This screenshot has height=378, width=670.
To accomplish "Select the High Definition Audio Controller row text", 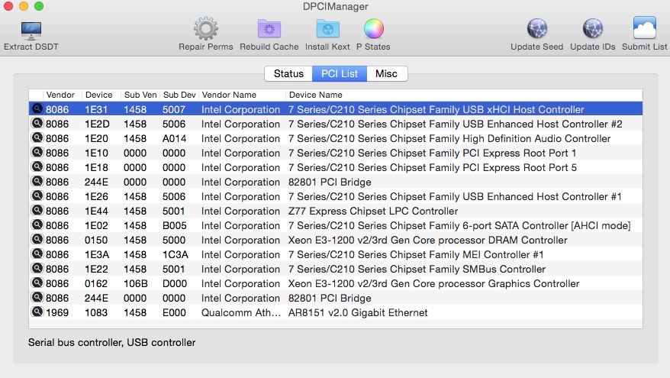I will point(449,138).
